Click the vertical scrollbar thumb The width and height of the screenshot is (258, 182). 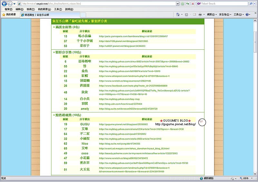255,42
